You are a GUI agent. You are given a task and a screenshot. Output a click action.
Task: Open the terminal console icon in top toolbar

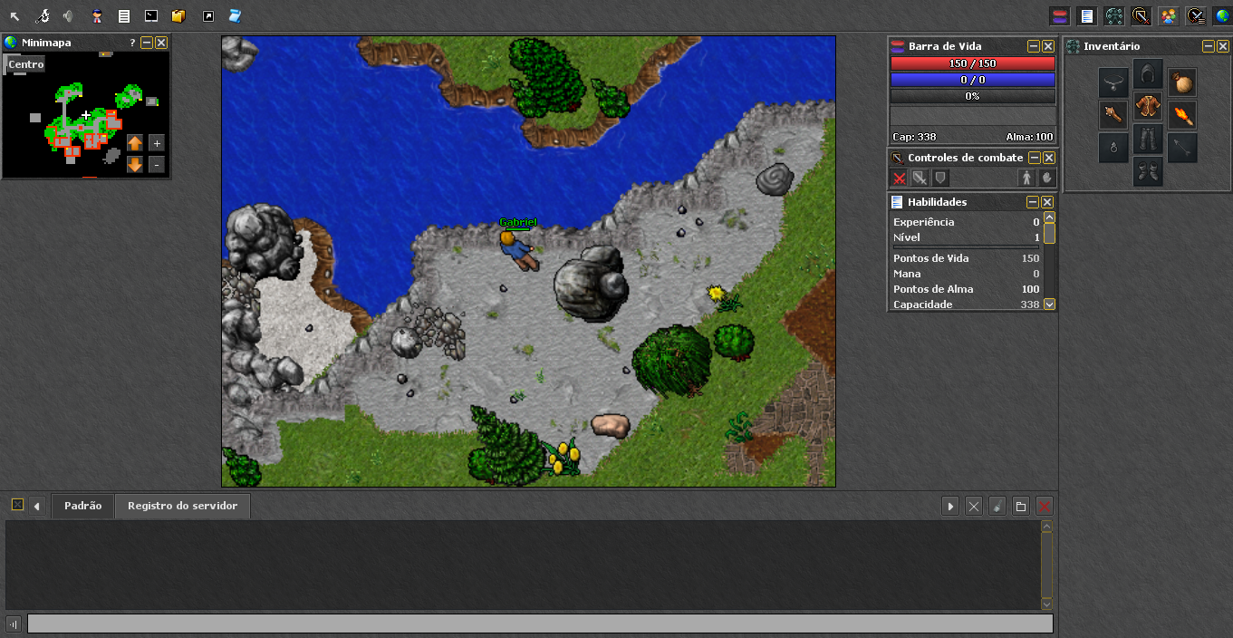(151, 16)
